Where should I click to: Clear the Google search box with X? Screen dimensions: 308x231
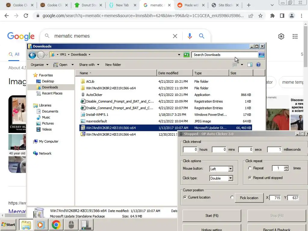[175, 36]
